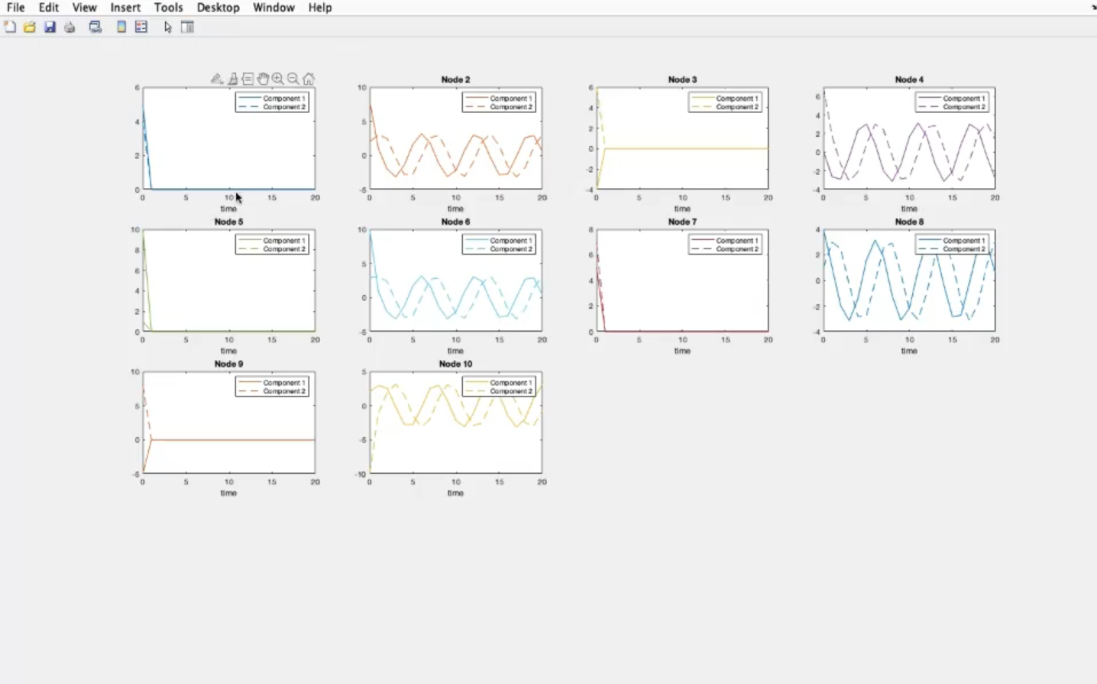Image resolution: width=1097 pixels, height=684 pixels.
Task: Insert a legend using the toolbar icon
Action: [141, 28]
